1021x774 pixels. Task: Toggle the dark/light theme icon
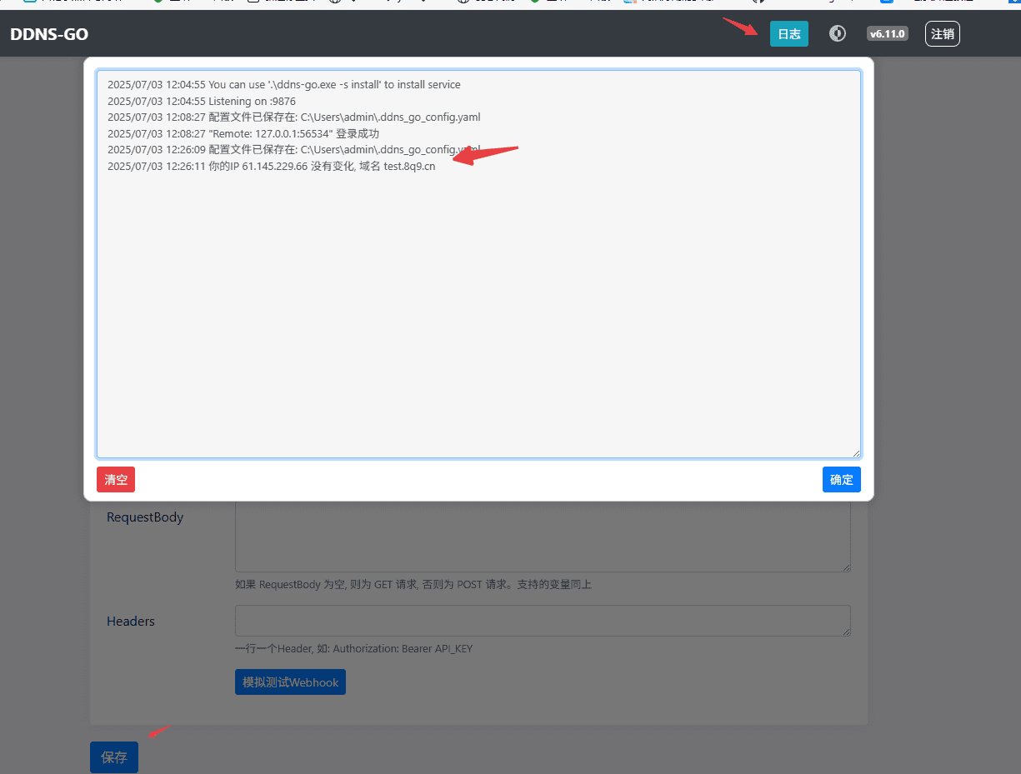coord(838,34)
